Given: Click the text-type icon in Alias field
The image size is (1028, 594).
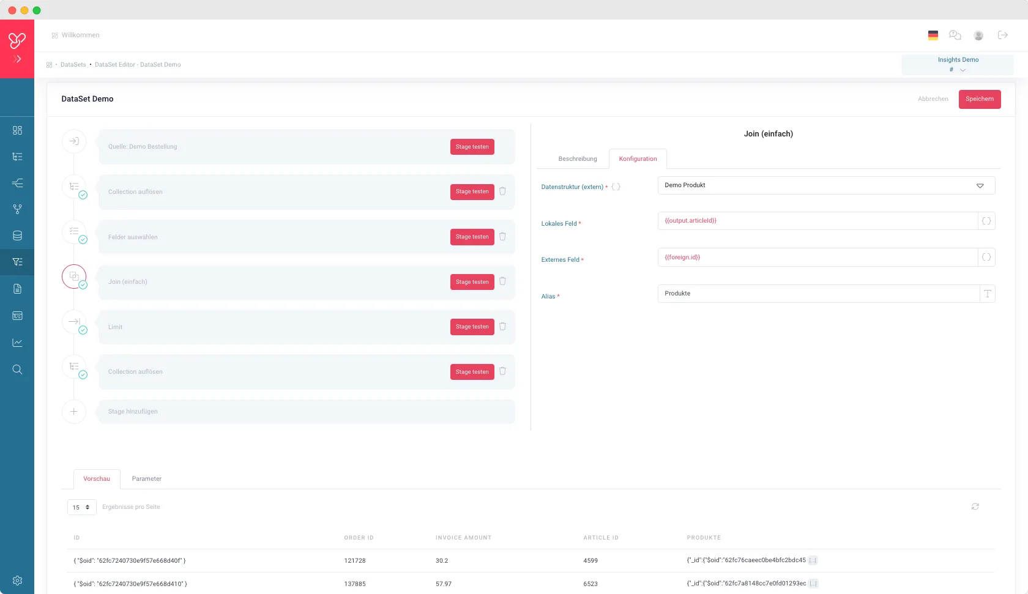Looking at the screenshot, I should pos(987,294).
